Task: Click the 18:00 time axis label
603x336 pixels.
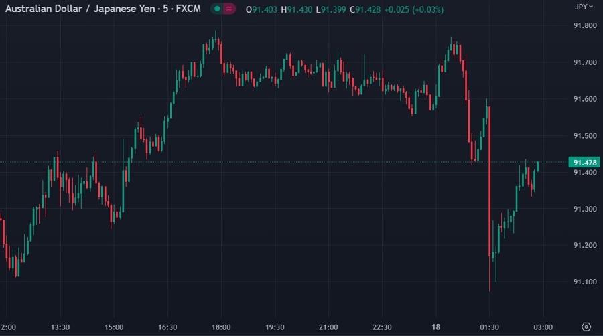Action: (221, 327)
